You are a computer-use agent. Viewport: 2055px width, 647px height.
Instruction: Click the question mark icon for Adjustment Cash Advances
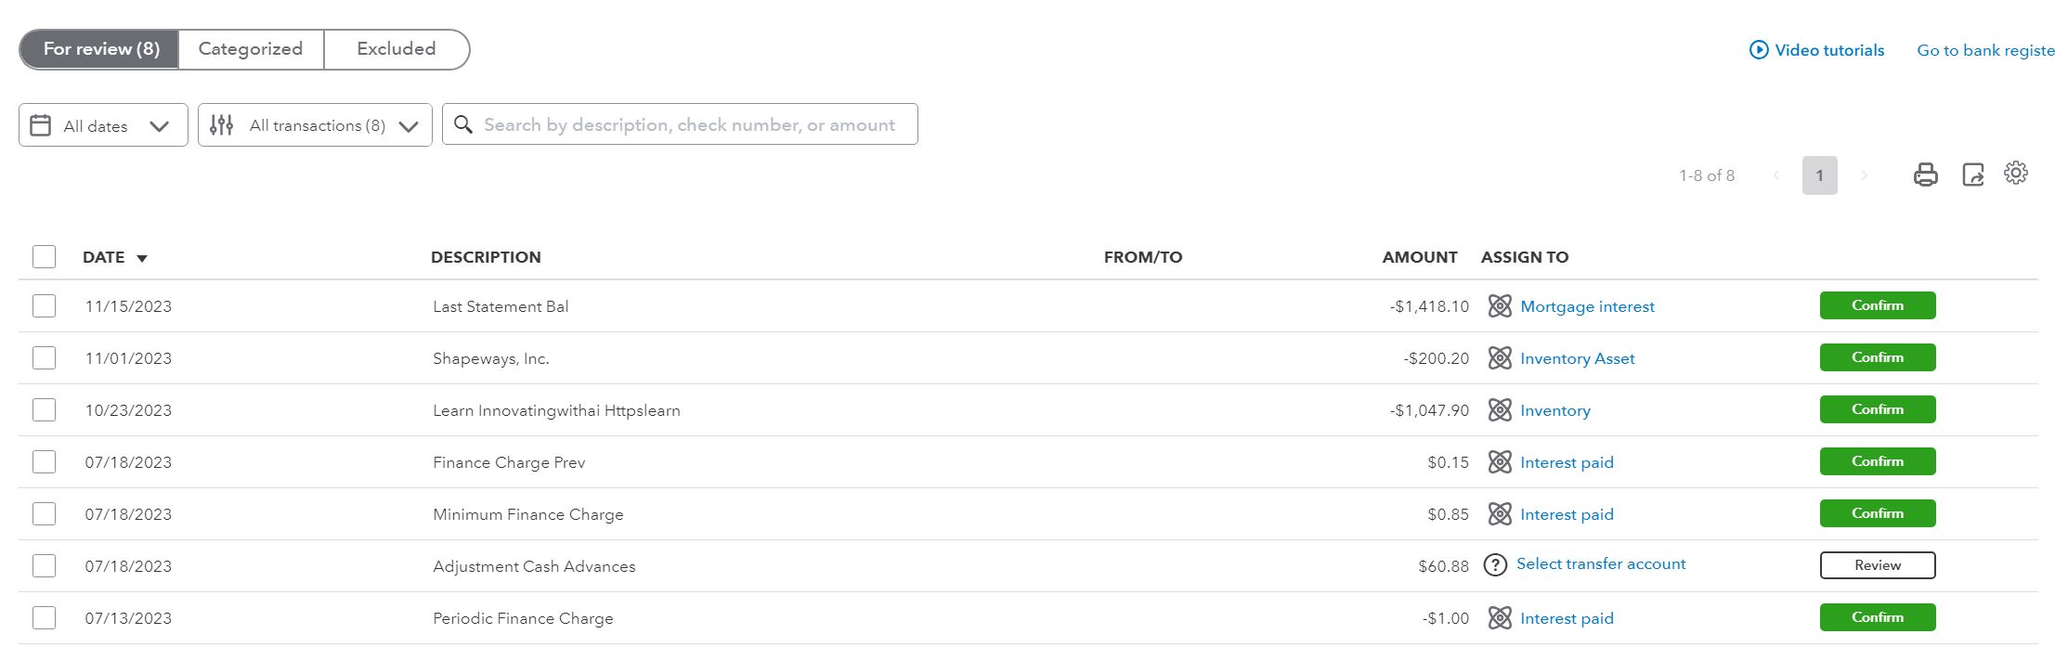1494,565
